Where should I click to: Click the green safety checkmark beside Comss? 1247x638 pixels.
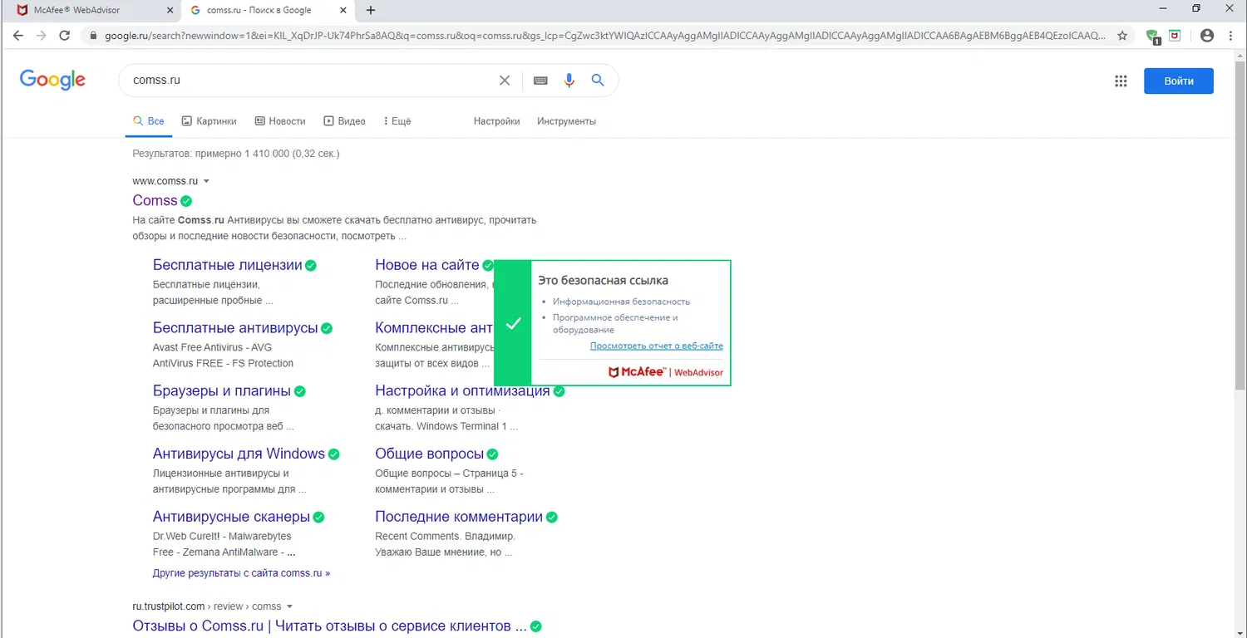186,201
